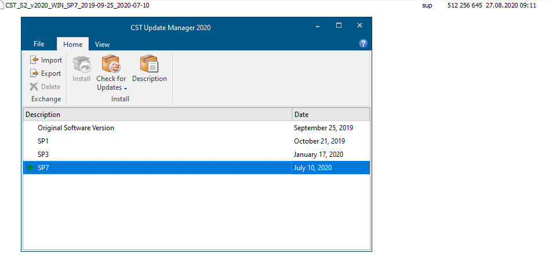Open the File menu tab
The image size is (549, 257).
39,44
